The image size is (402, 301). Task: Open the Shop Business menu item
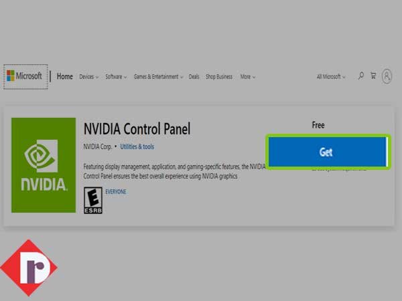click(x=219, y=77)
